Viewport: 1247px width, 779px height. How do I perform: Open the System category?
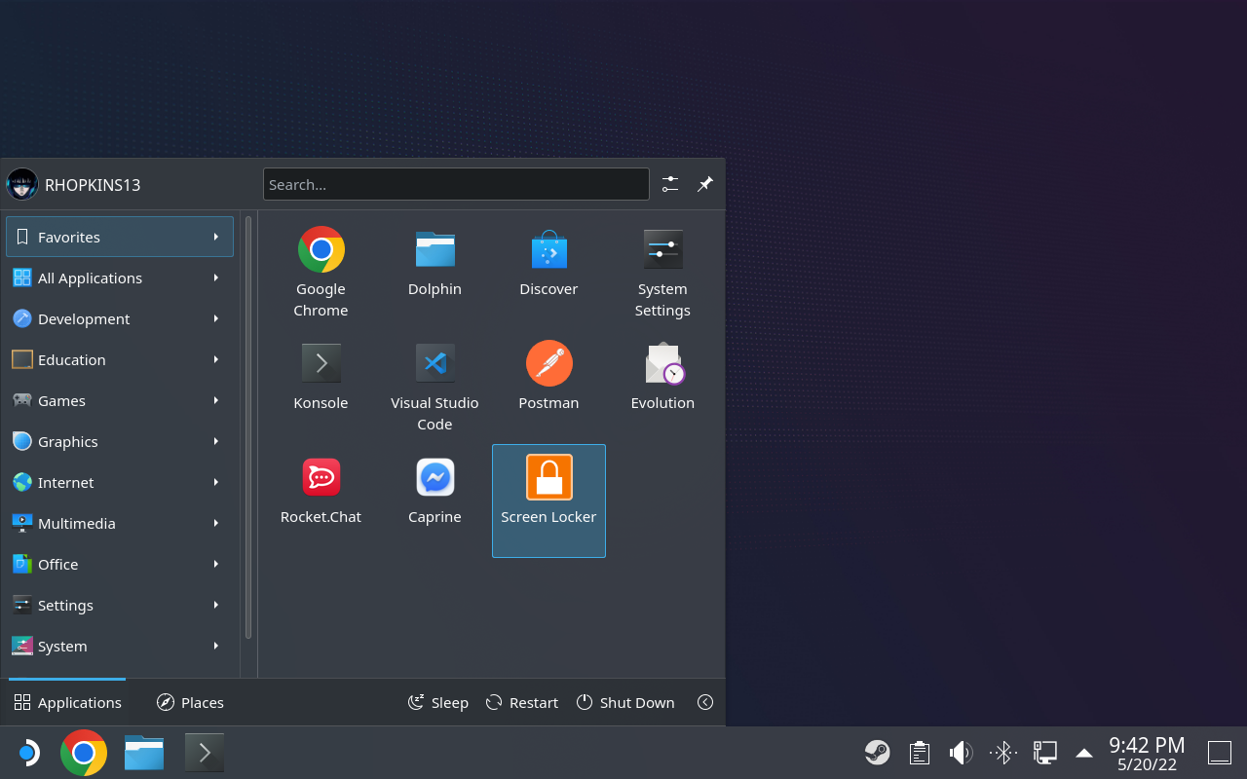tap(120, 646)
